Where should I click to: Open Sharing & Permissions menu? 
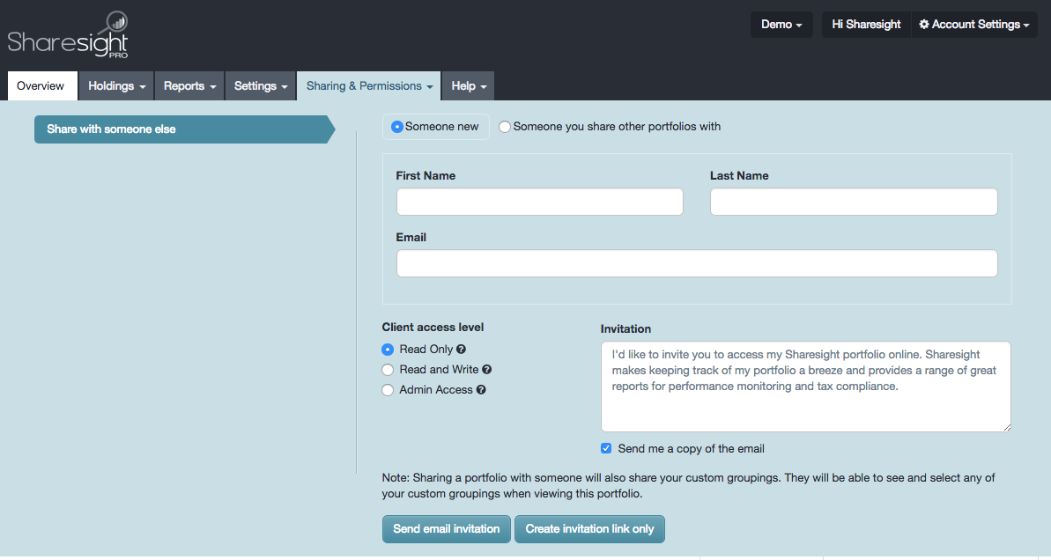pos(369,85)
